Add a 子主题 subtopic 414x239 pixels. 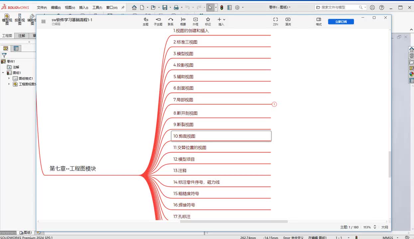[158, 22]
